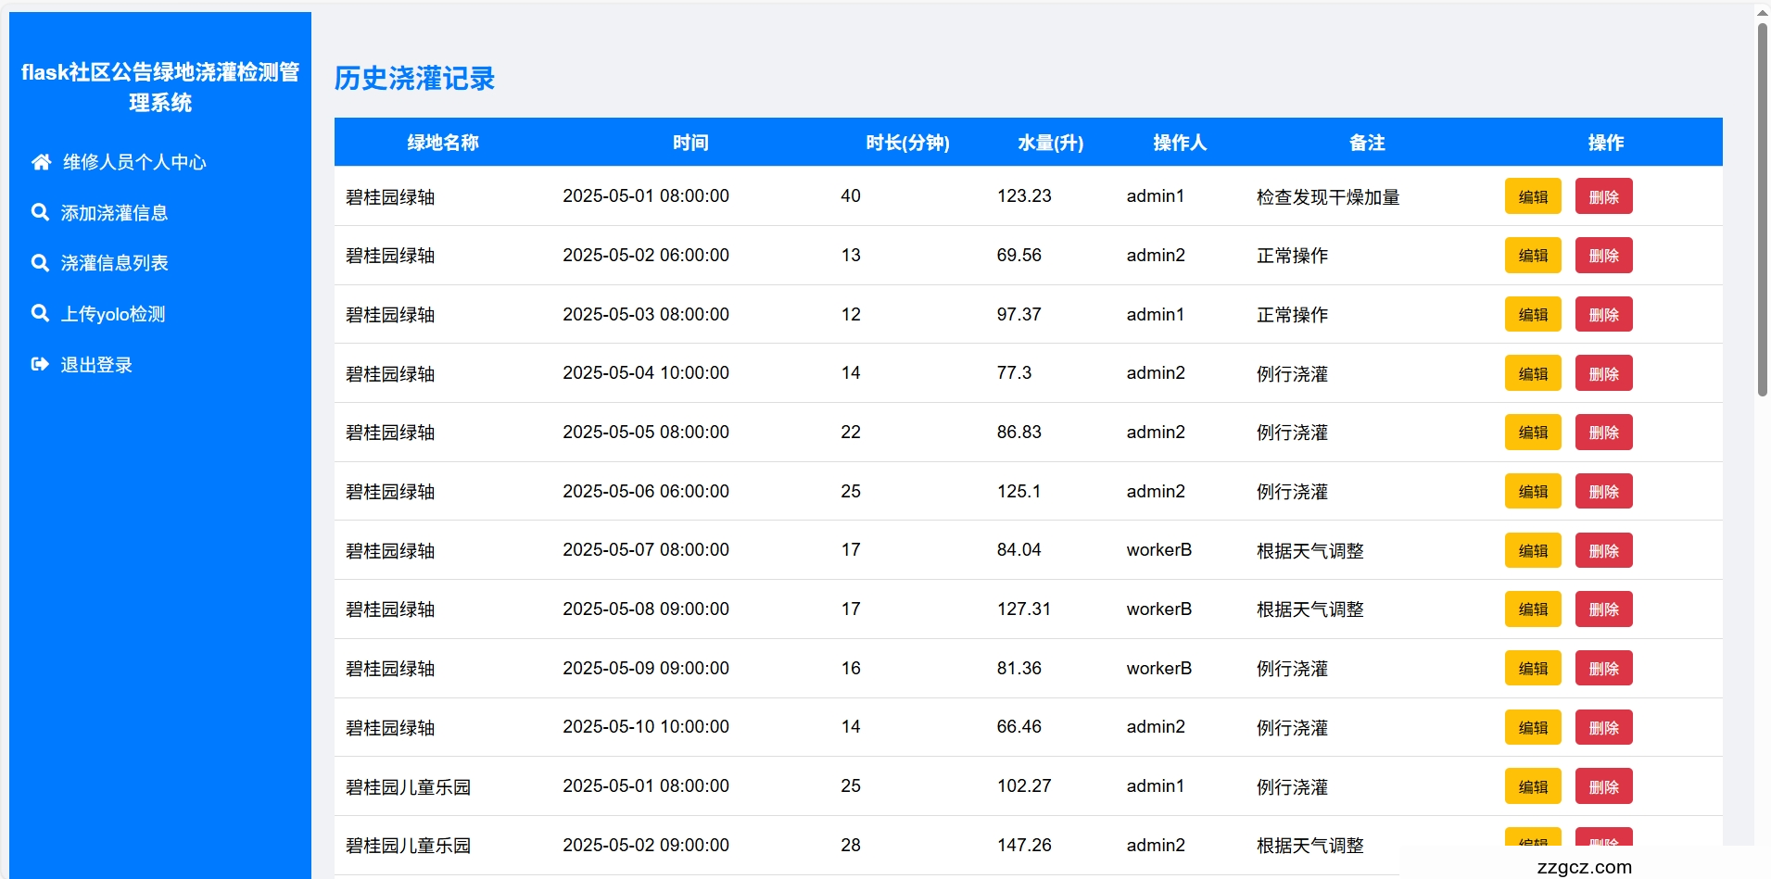Go to 浇灌信息列表
This screenshot has width=1771, height=879.
click(x=114, y=263)
